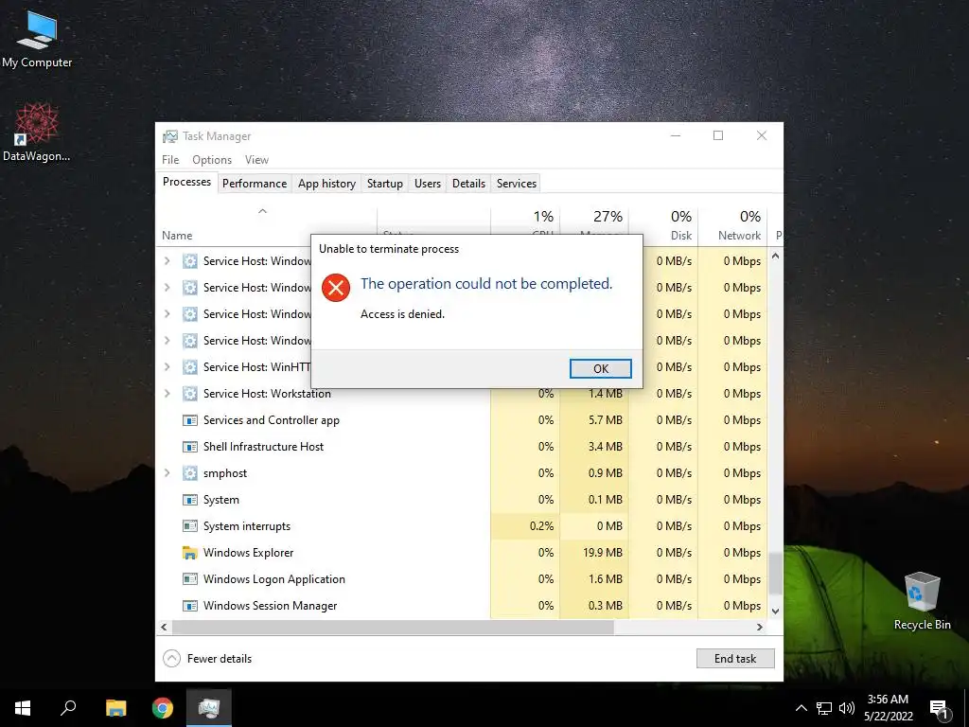The image size is (969, 727).
Task: Switch to the Startup tab
Action: 384,184
